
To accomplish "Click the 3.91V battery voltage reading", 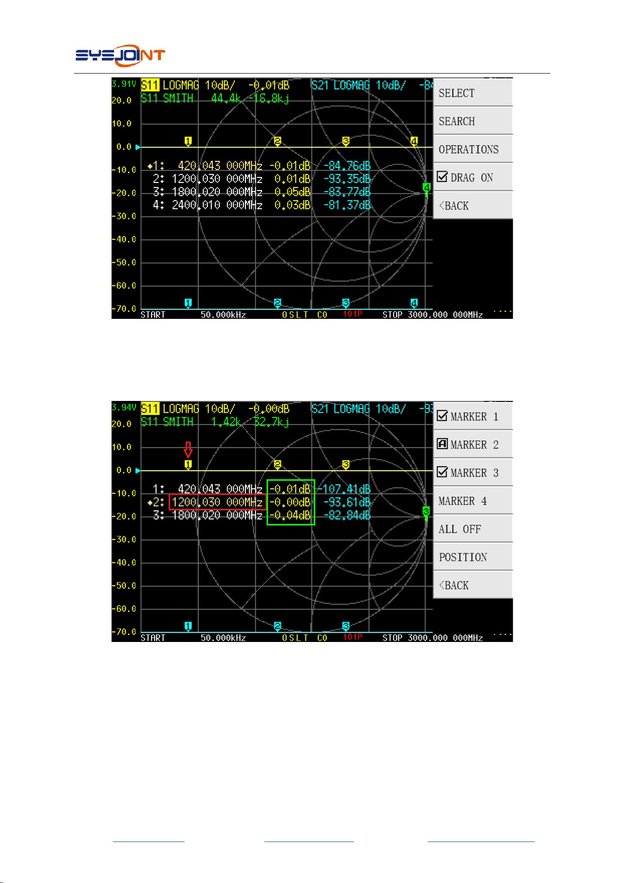I will coord(124,83).
